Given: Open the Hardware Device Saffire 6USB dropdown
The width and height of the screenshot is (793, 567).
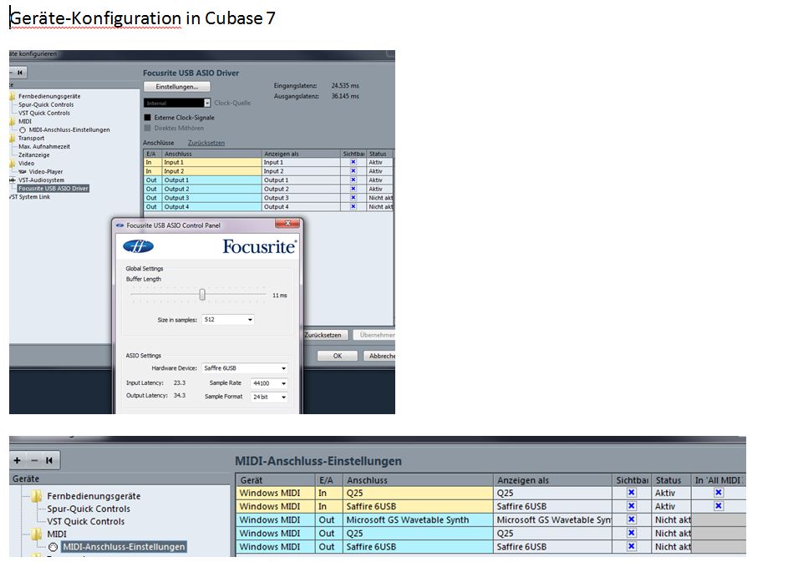Looking at the screenshot, I should tap(245, 368).
